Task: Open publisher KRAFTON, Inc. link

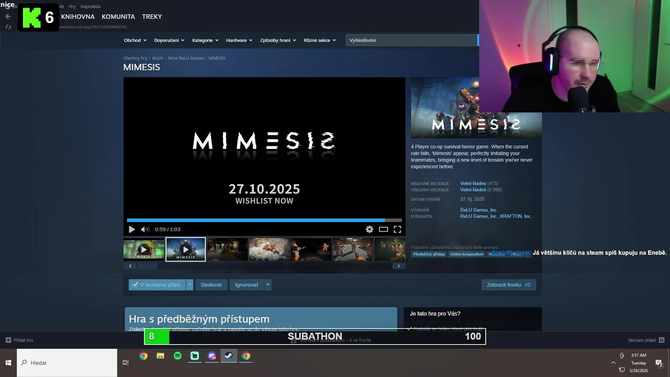Action: [x=516, y=216]
